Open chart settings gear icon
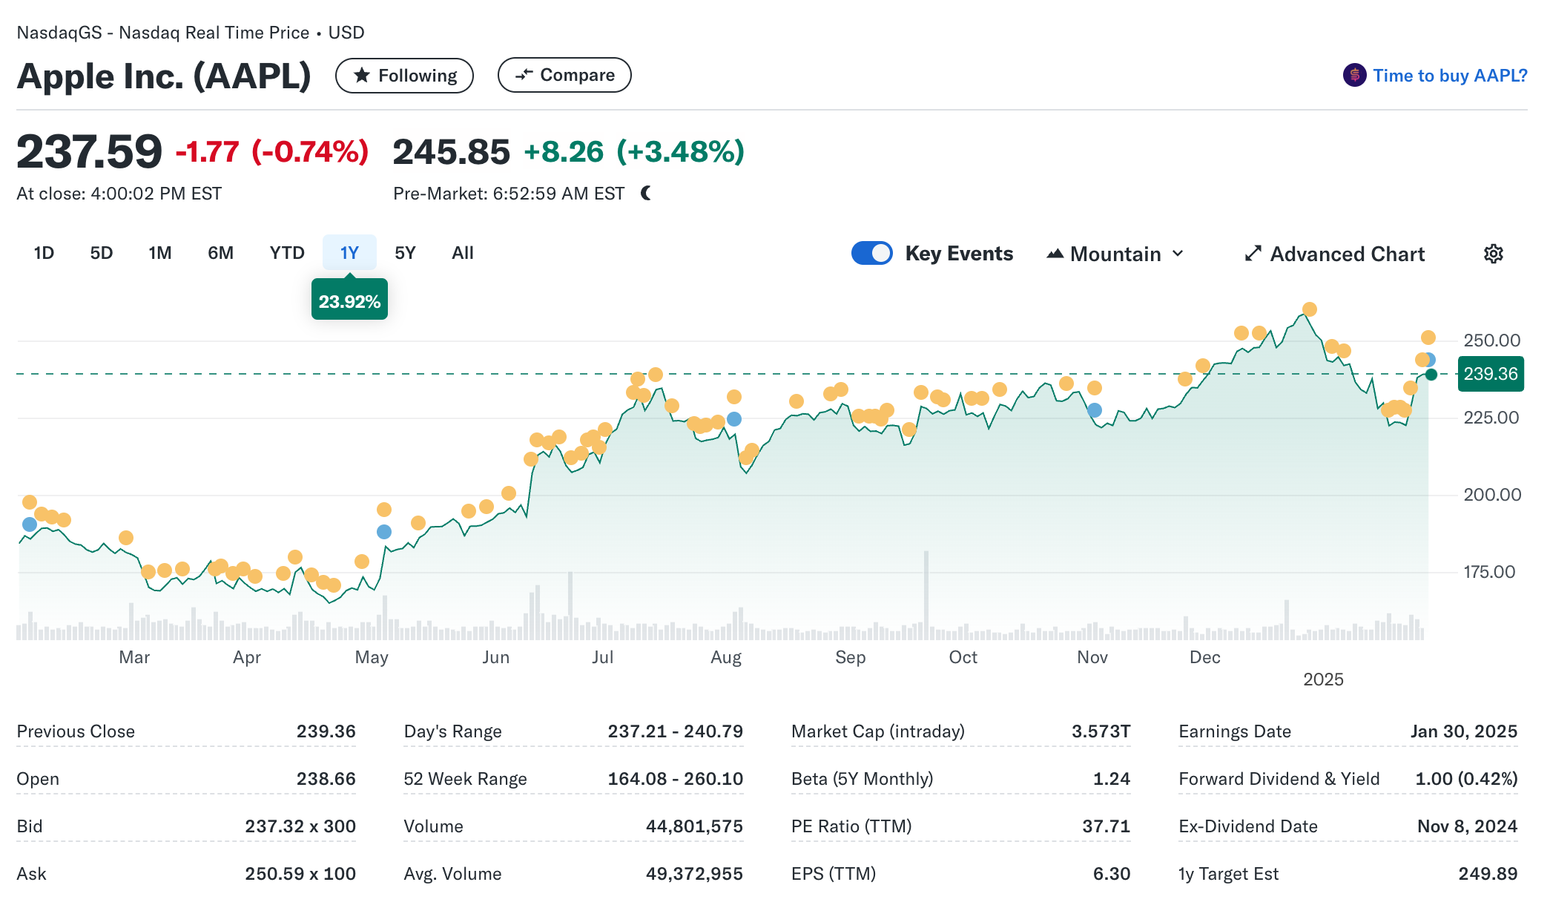The height and width of the screenshot is (905, 1550). click(1493, 254)
